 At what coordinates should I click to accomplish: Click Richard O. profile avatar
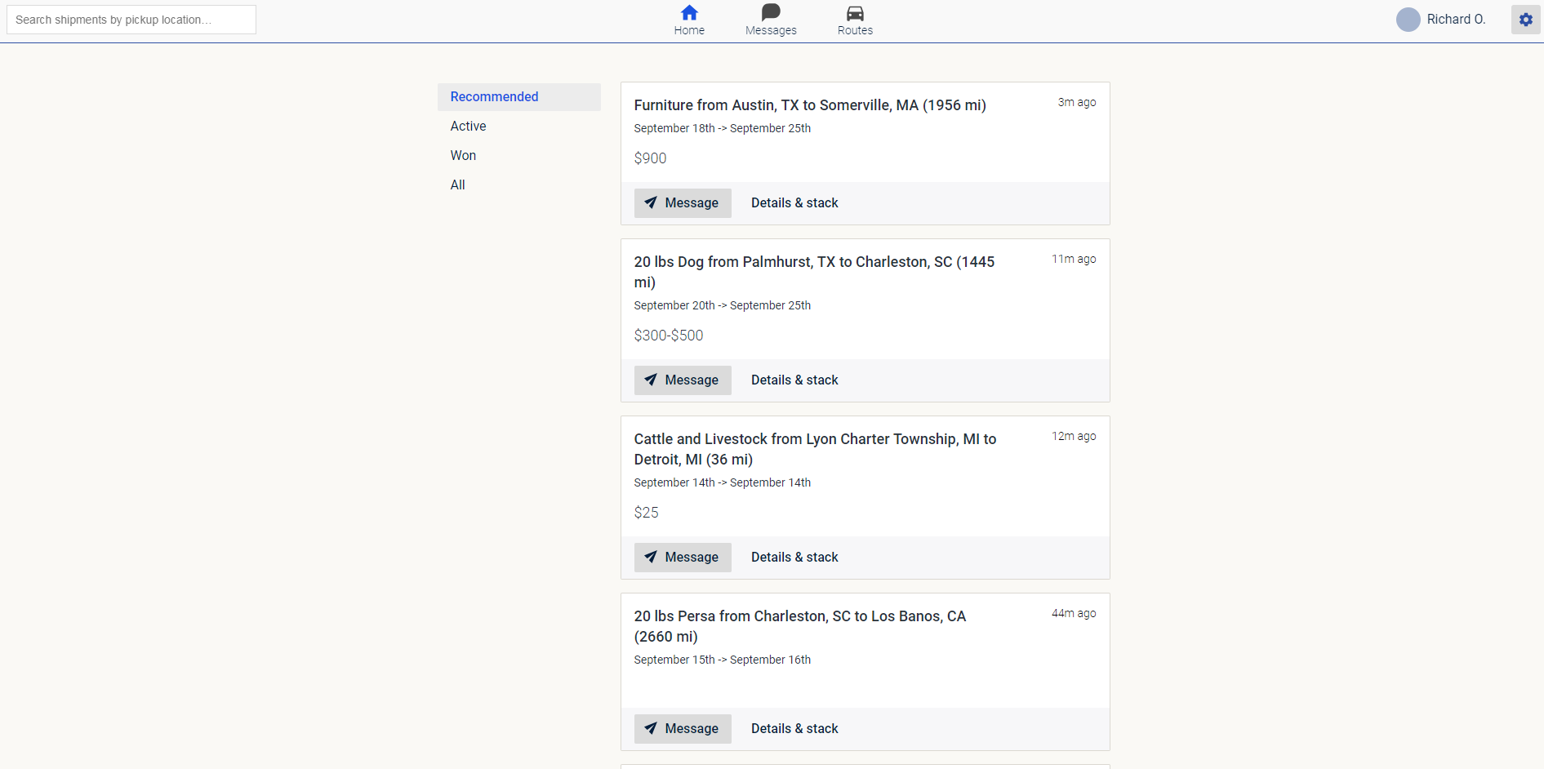pyautogui.click(x=1408, y=20)
